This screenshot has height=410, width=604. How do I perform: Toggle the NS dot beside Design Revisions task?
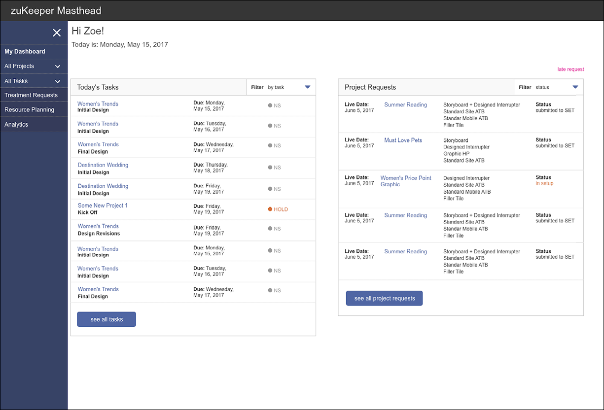pyautogui.click(x=271, y=228)
